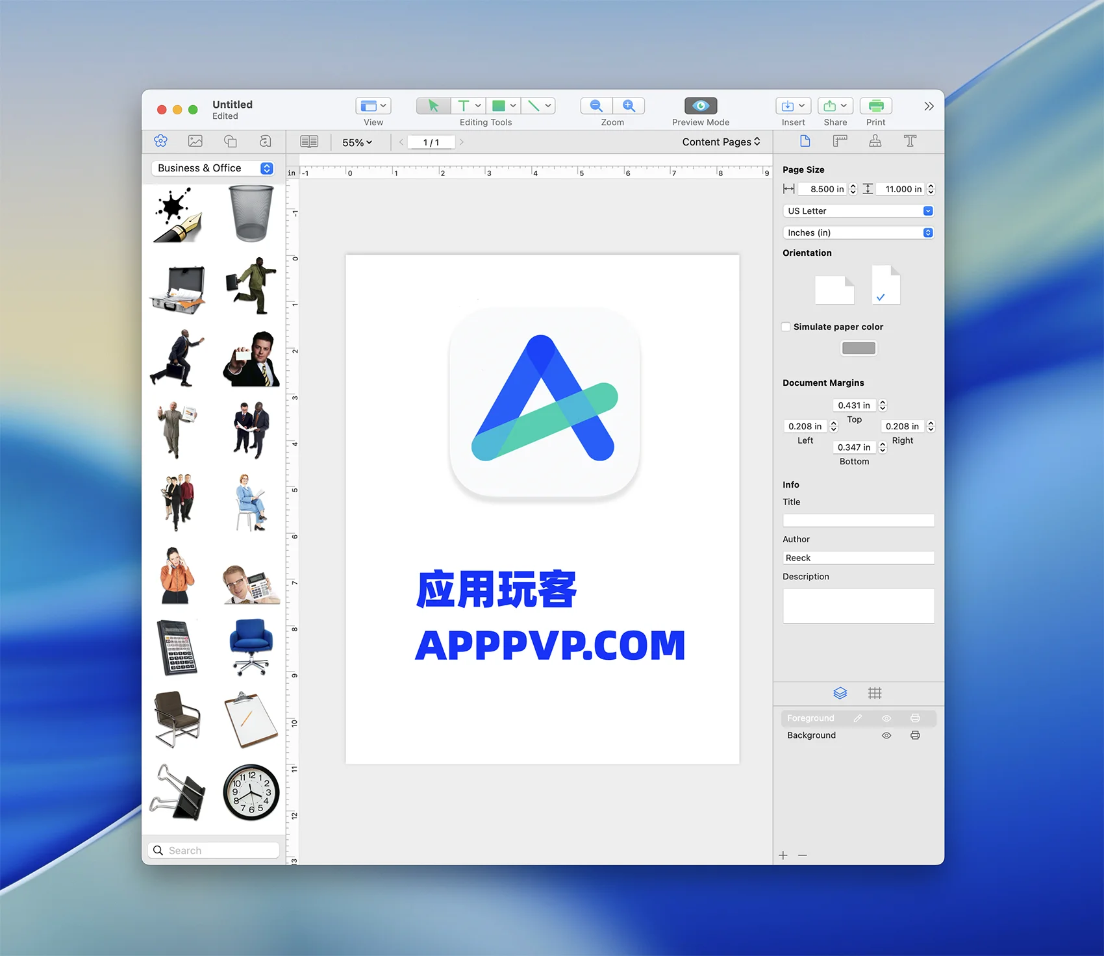Expand the shape tool options arrow
1104x956 pixels.
[x=513, y=106]
